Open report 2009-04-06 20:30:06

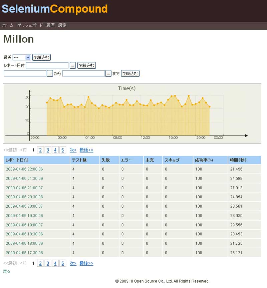tap(24, 197)
